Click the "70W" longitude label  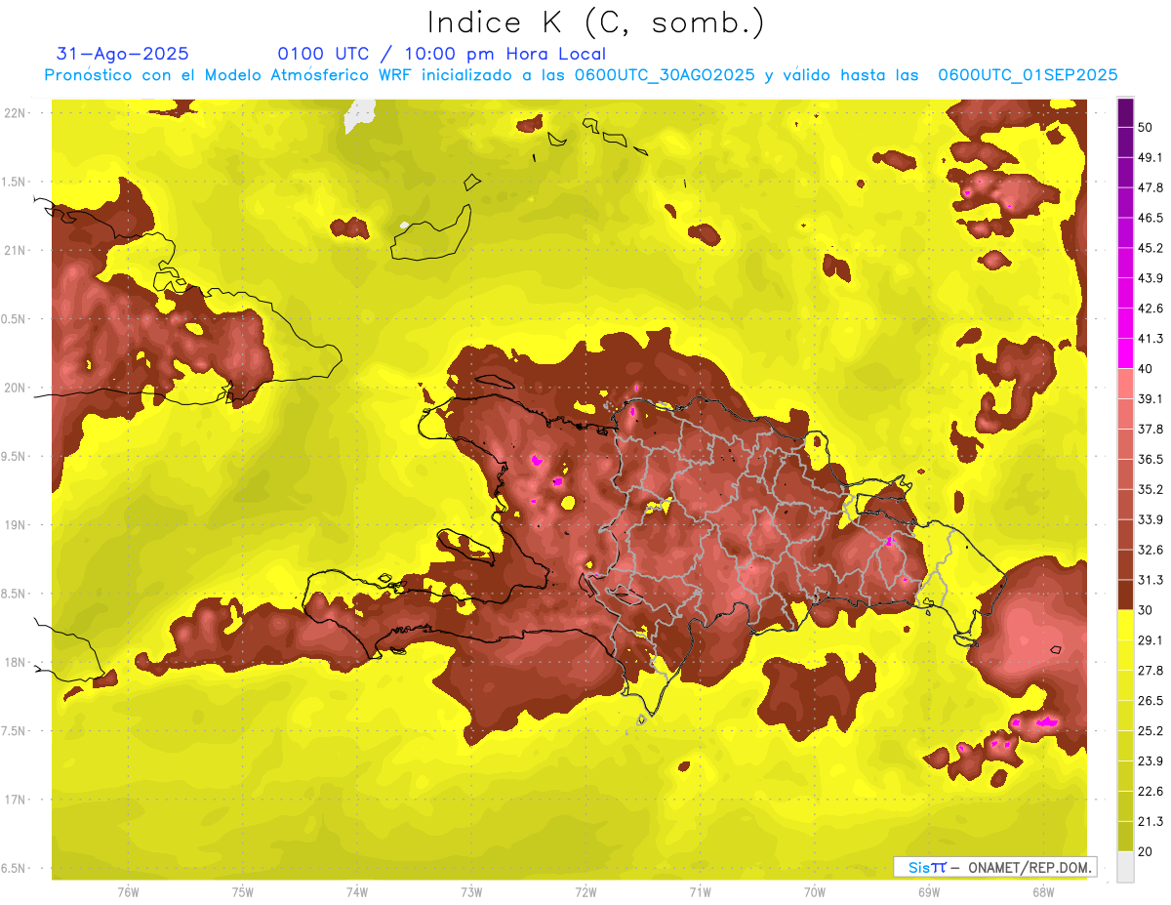[x=814, y=891]
